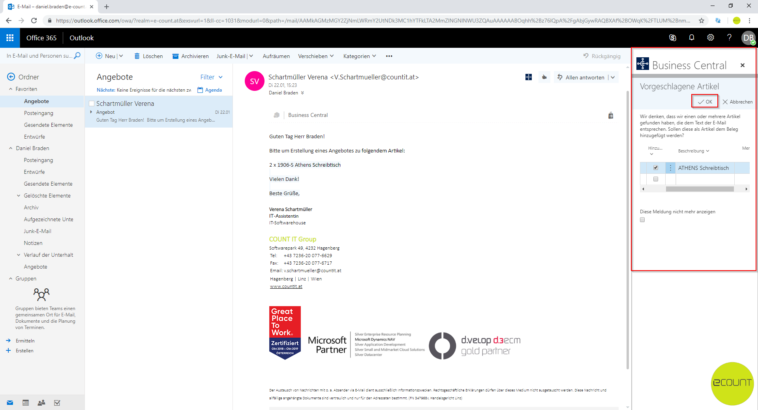Viewport: 758px width, 410px height.
Task: Close the Business Central pane
Action: (743, 65)
